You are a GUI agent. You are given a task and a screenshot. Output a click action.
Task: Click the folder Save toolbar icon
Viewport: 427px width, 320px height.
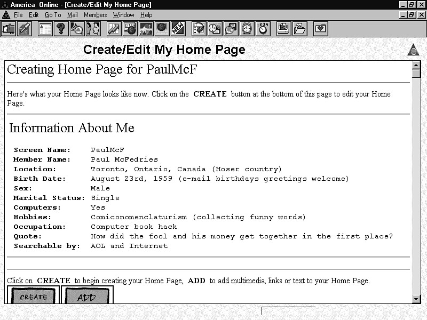tap(300, 29)
